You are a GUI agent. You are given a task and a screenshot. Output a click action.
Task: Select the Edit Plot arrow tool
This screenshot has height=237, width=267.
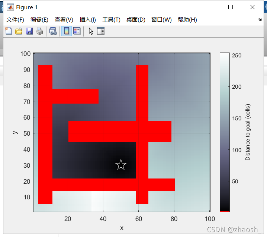91,31
